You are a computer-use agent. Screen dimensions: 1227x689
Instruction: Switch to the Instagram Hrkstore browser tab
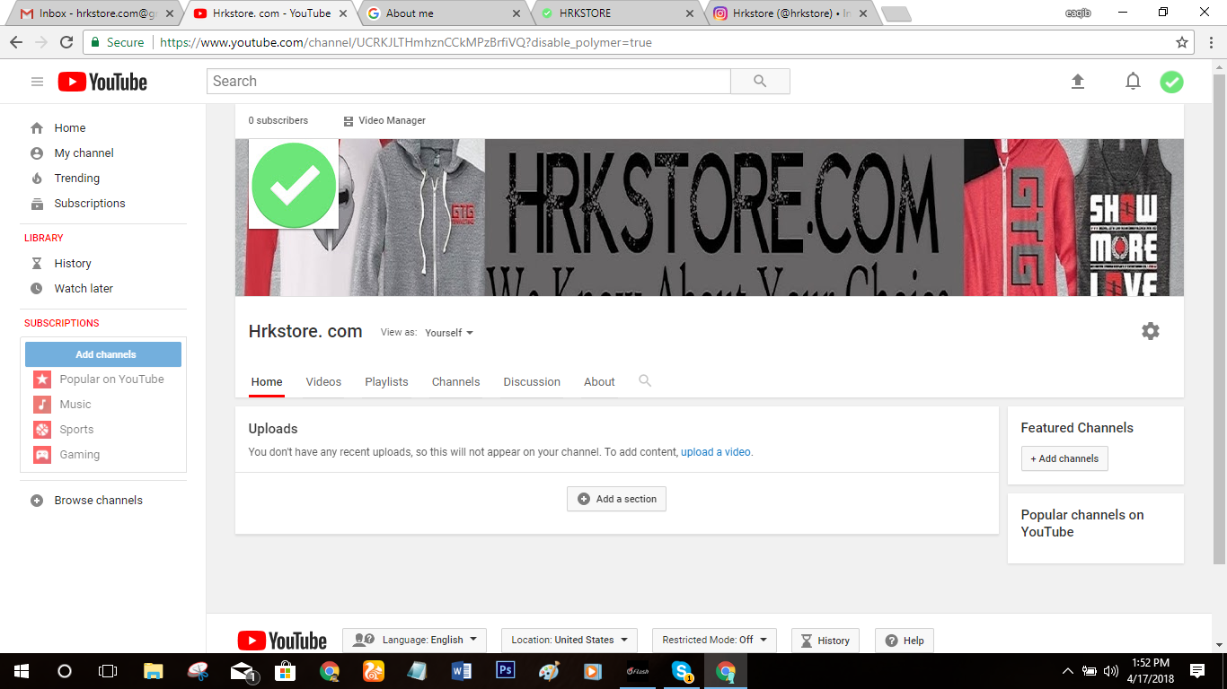coord(792,13)
